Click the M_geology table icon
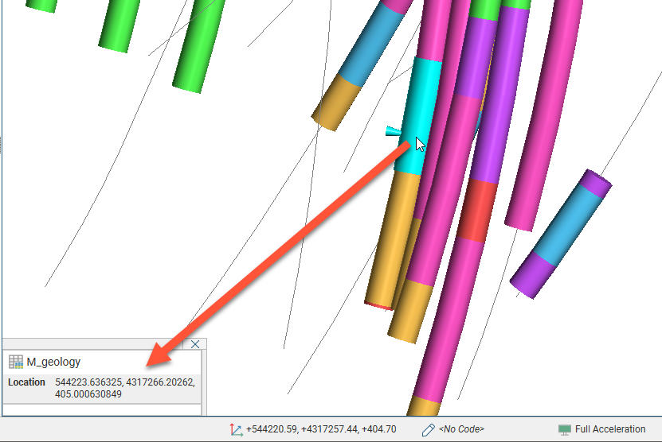The image size is (662, 442). point(16,362)
